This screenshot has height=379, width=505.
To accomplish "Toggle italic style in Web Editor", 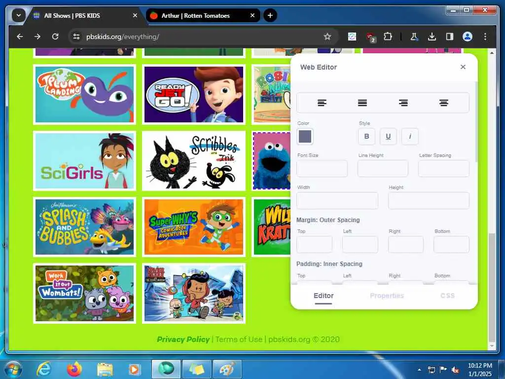I will tap(410, 136).
